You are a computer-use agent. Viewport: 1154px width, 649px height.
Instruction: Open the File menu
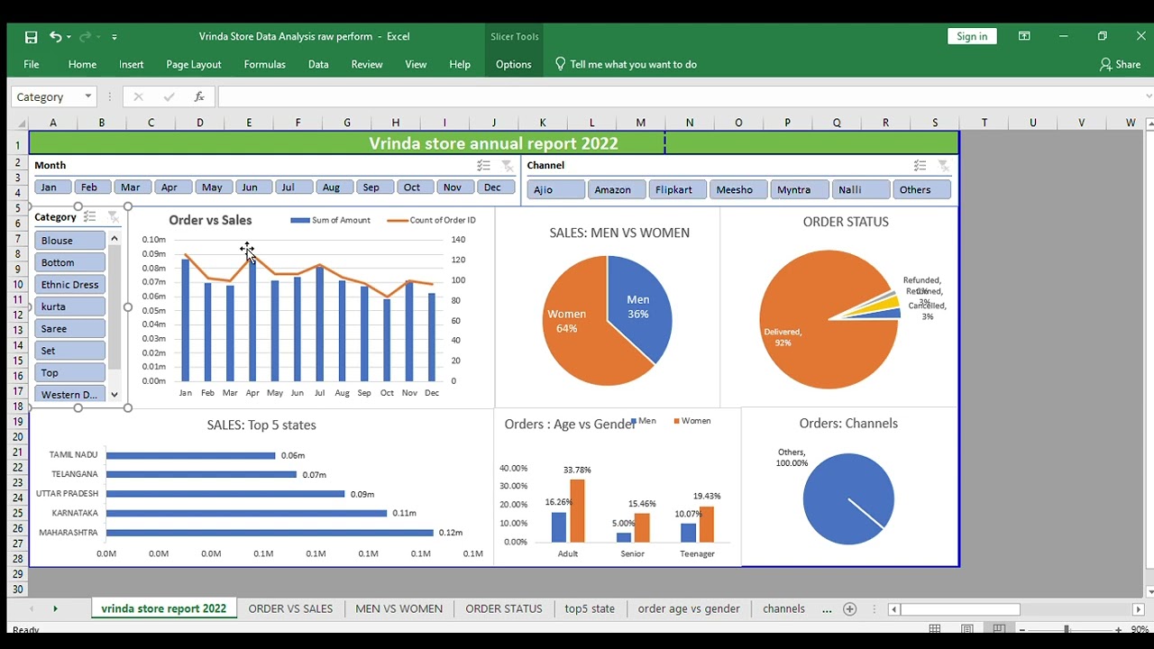[32, 64]
